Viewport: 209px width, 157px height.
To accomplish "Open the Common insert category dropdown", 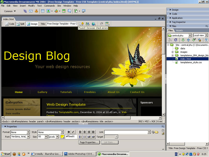I will [x=10, y=11].
